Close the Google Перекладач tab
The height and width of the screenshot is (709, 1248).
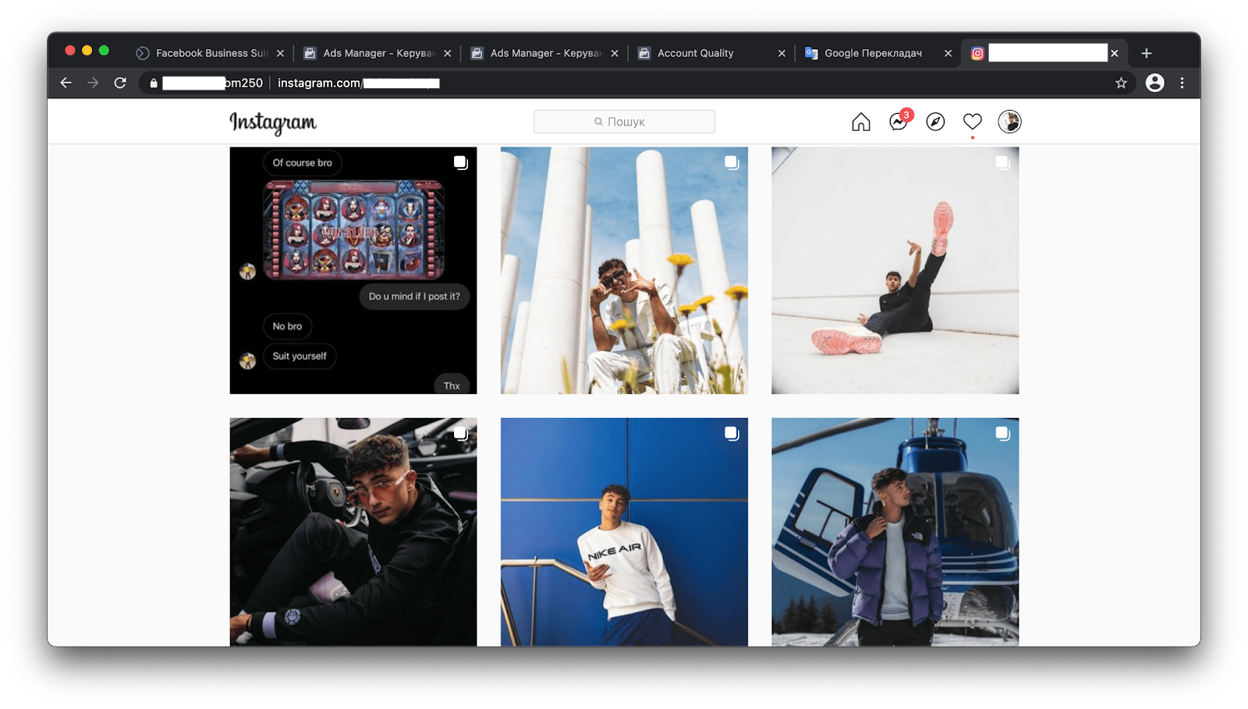[x=948, y=53]
